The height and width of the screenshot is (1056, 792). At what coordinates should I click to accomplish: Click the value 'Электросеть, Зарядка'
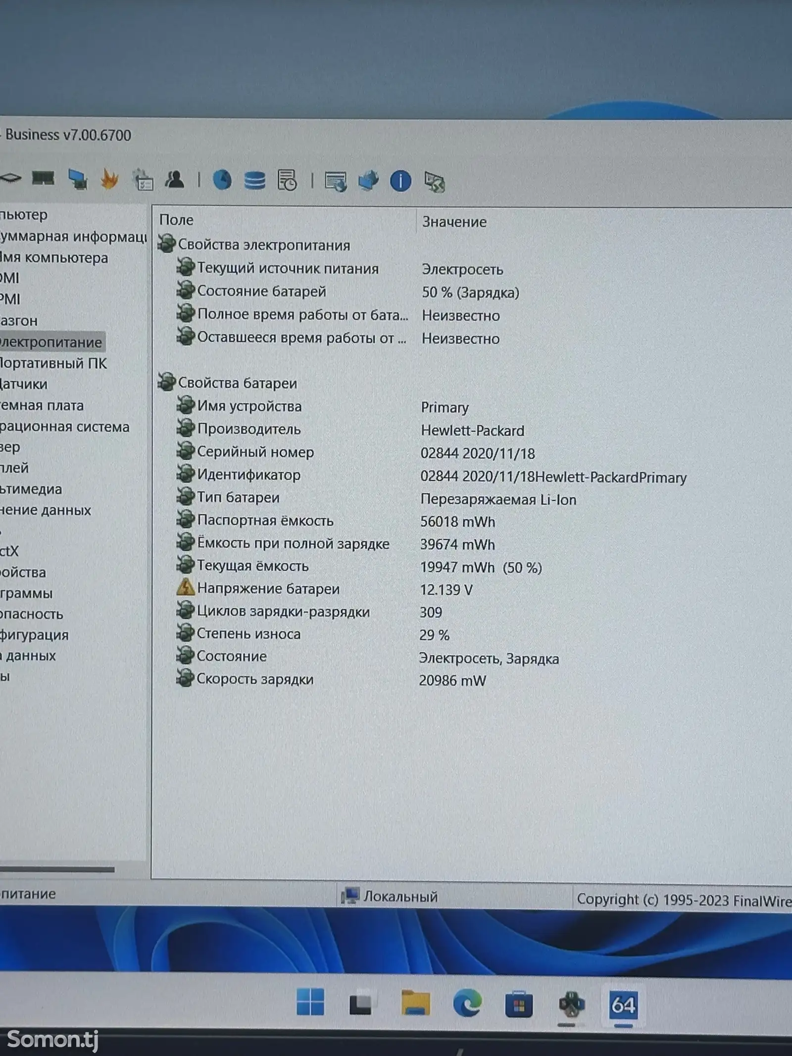pos(489,658)
